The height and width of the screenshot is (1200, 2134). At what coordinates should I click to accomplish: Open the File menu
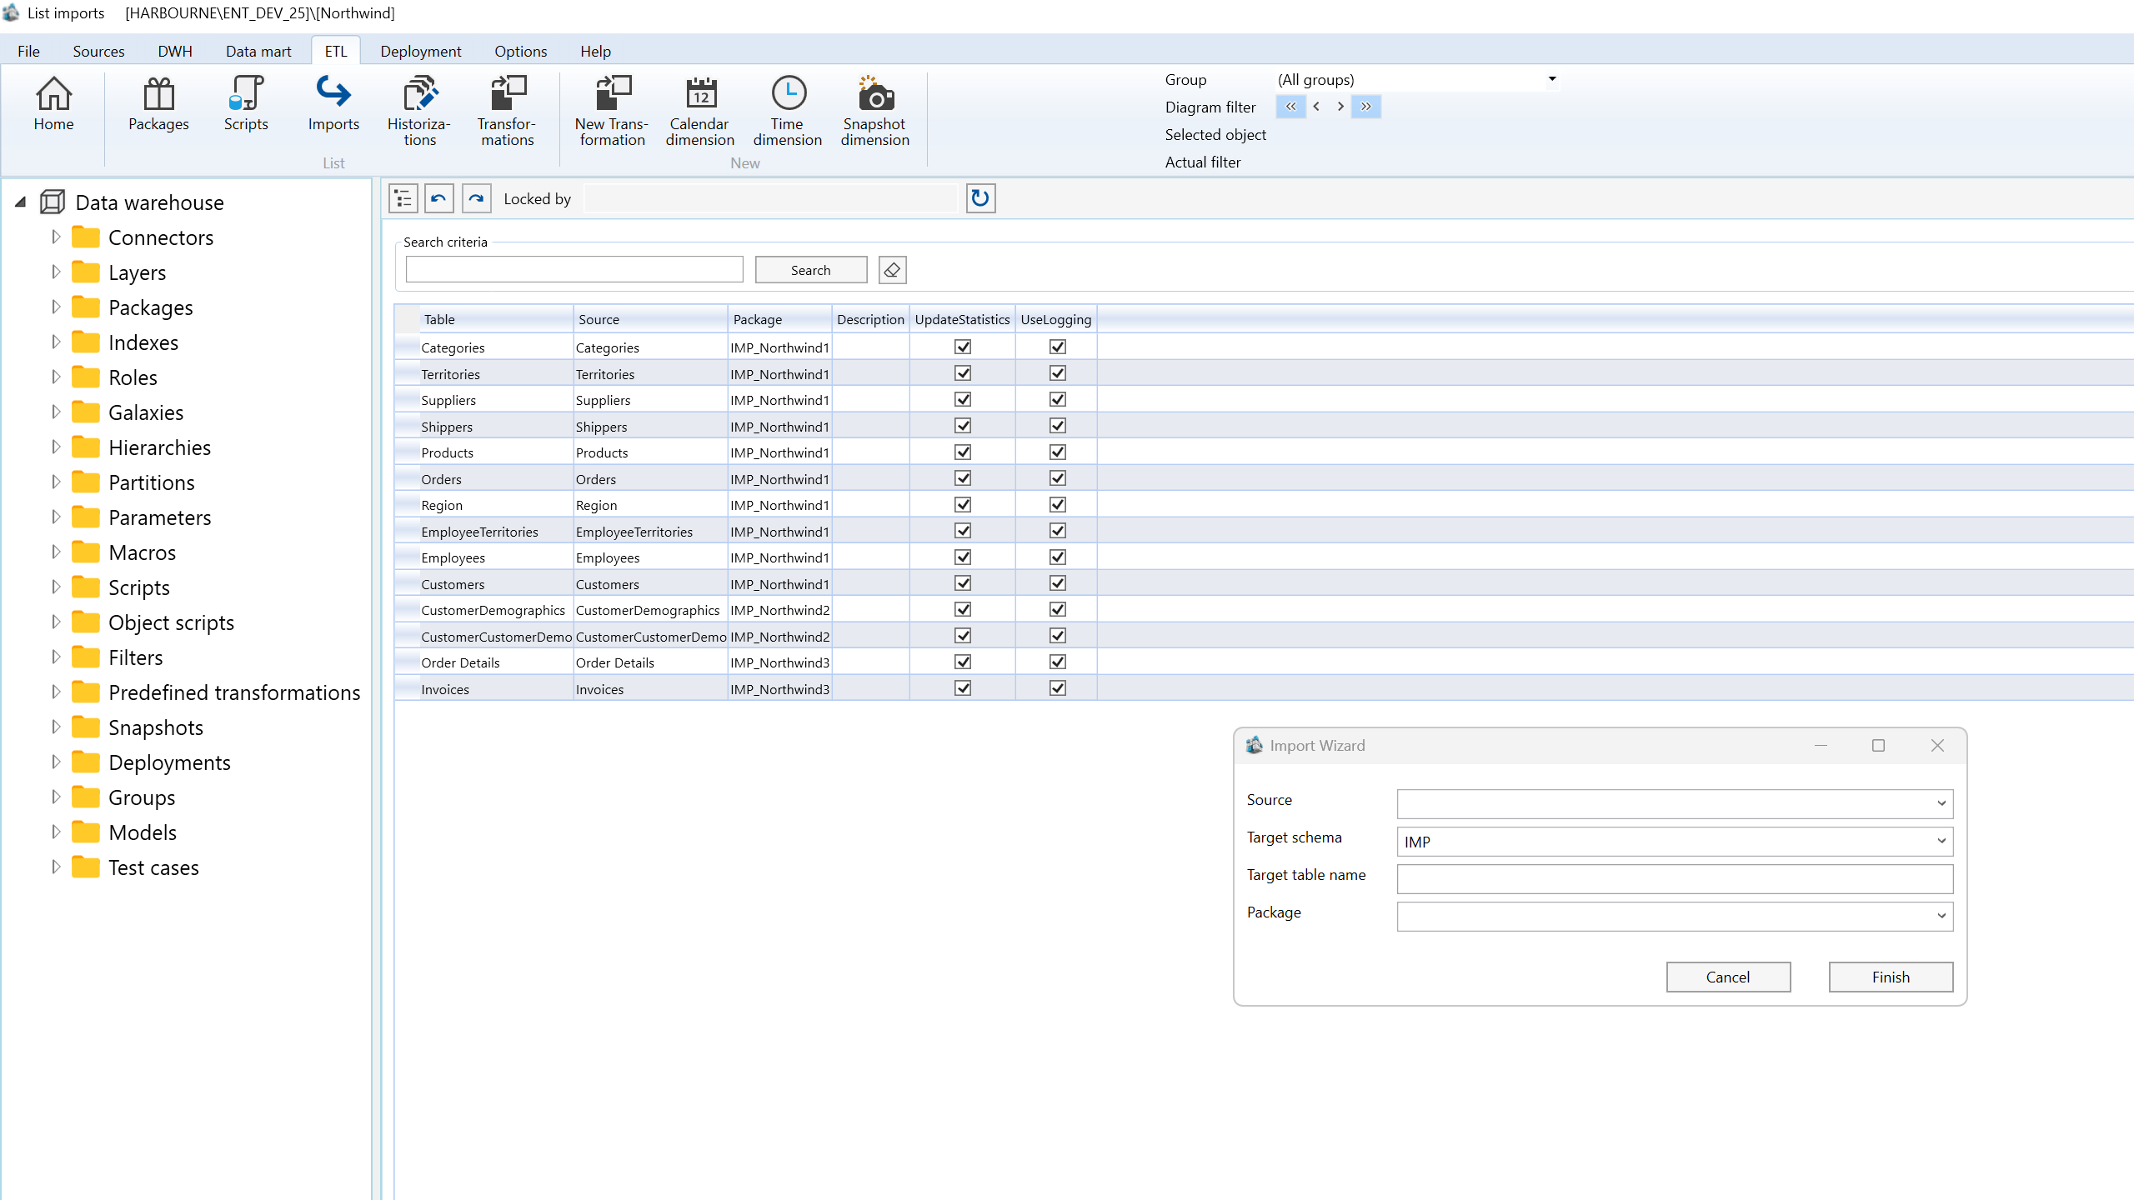[28, 51]
